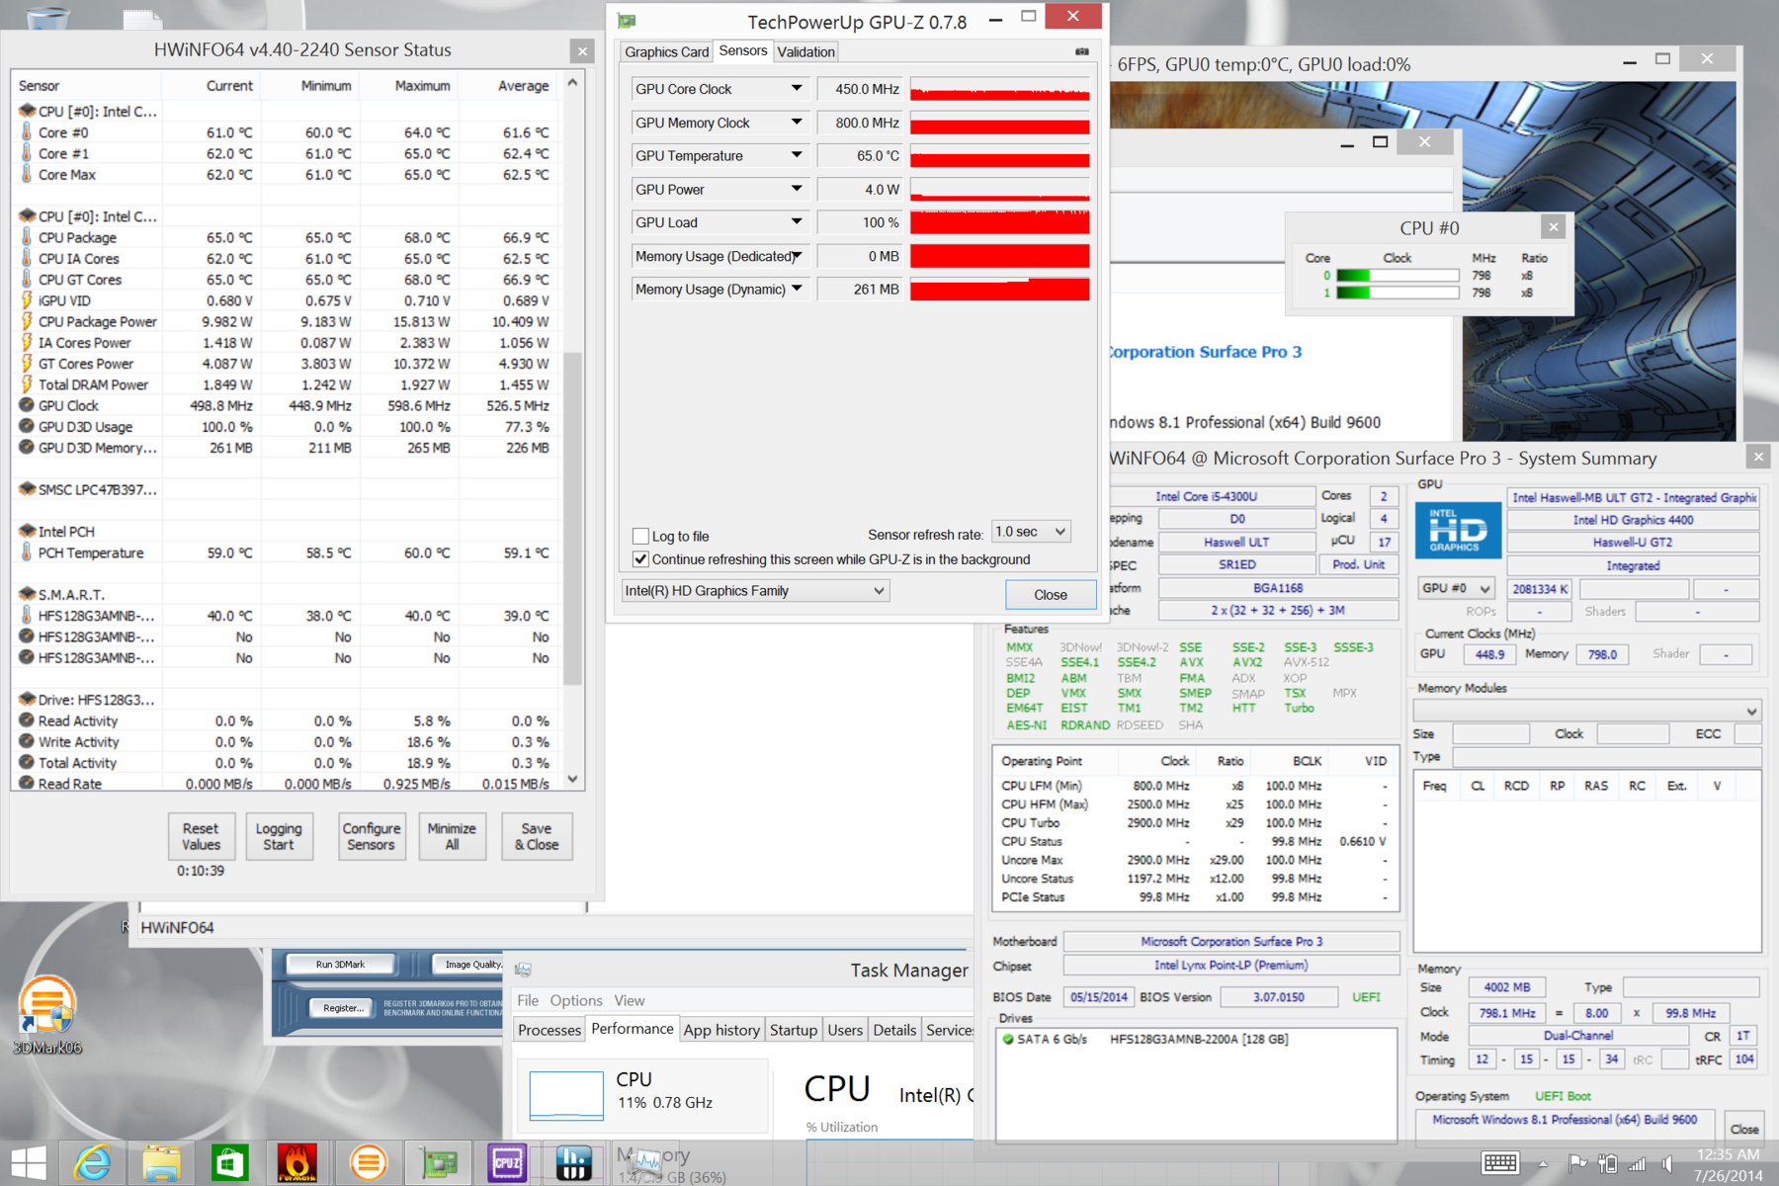The image size is (1779, 1186).
Task: Click the volume speaker tray icon
Action: [1668, 1163]
